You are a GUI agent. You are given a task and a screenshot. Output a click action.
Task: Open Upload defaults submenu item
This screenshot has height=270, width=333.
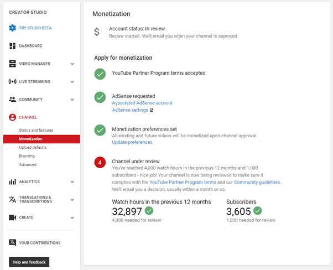coord(33,147)
